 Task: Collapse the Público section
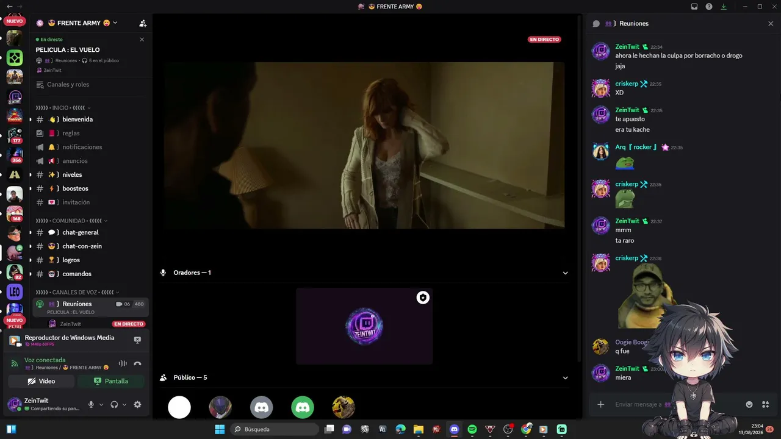[565, 378]
